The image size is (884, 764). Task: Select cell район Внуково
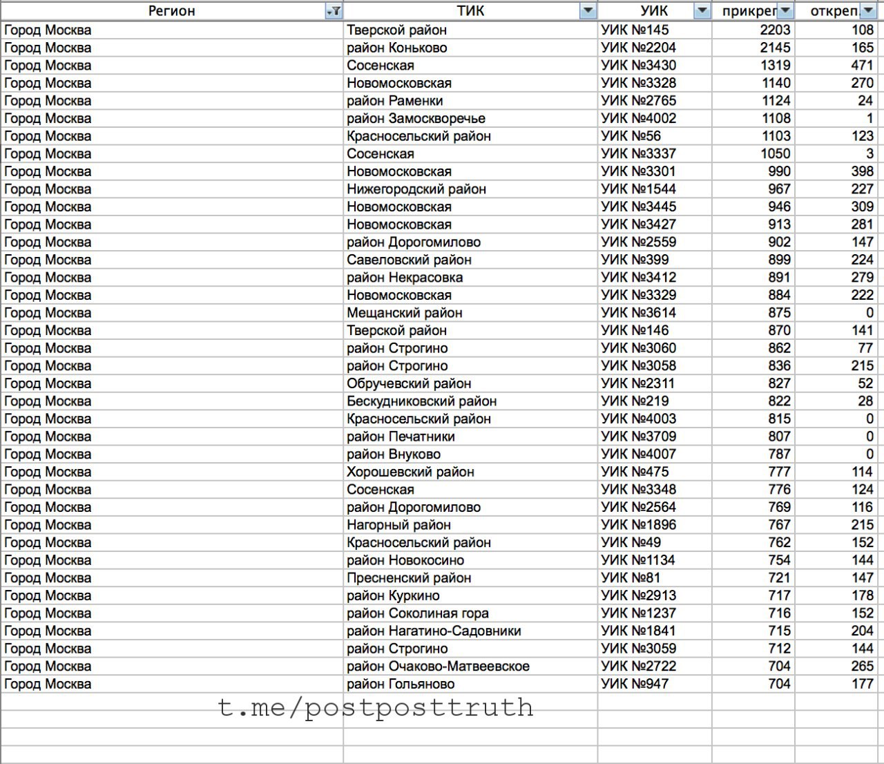tap(470, 454)
